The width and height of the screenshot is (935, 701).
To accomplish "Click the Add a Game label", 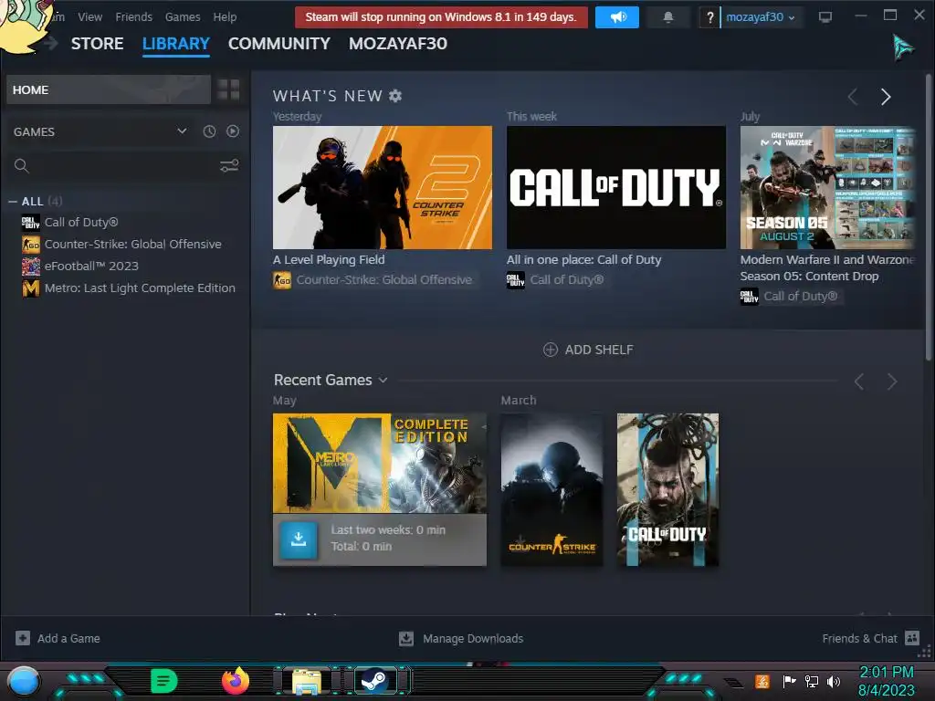I will pyautogui.click(x=68, y=638).
